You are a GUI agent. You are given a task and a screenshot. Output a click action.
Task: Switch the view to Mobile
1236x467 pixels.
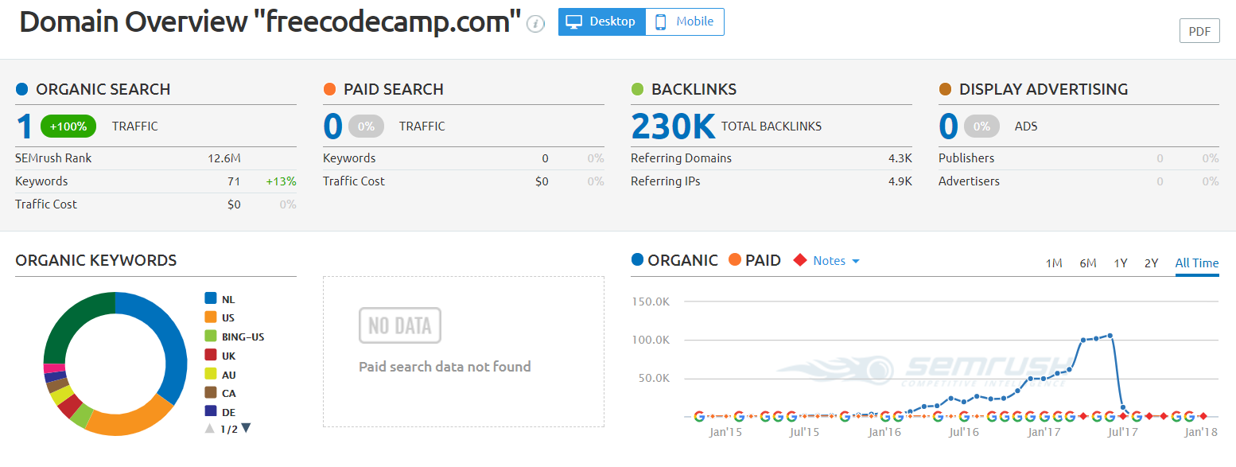coord(684,21)
